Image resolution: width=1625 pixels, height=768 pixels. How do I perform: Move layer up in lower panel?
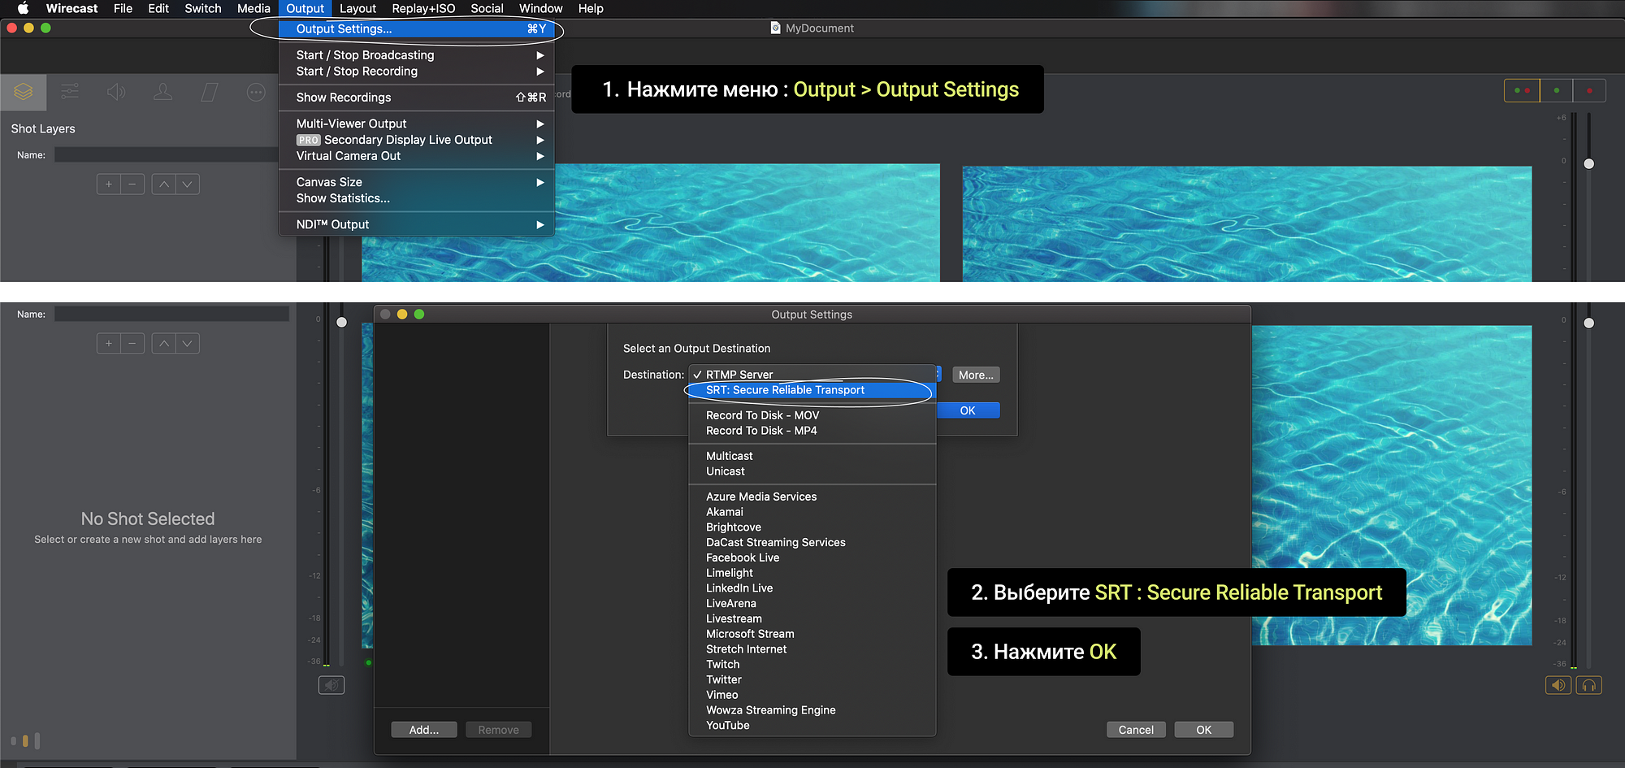164,344
